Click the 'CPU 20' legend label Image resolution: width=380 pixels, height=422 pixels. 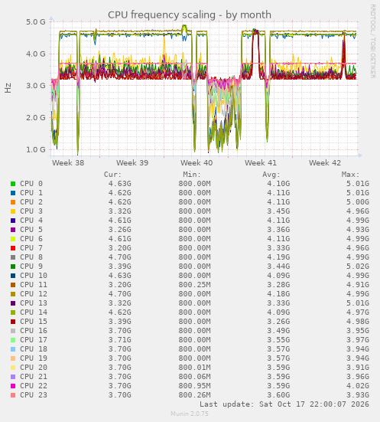pyautogui.click(x=34, y=368)
